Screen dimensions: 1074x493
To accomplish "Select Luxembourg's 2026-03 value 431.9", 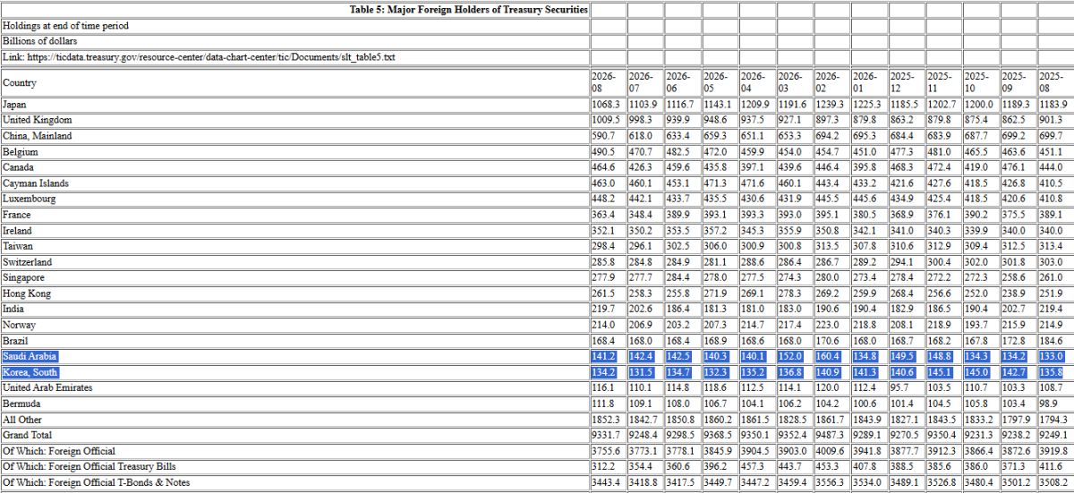I will coord(794,199).
